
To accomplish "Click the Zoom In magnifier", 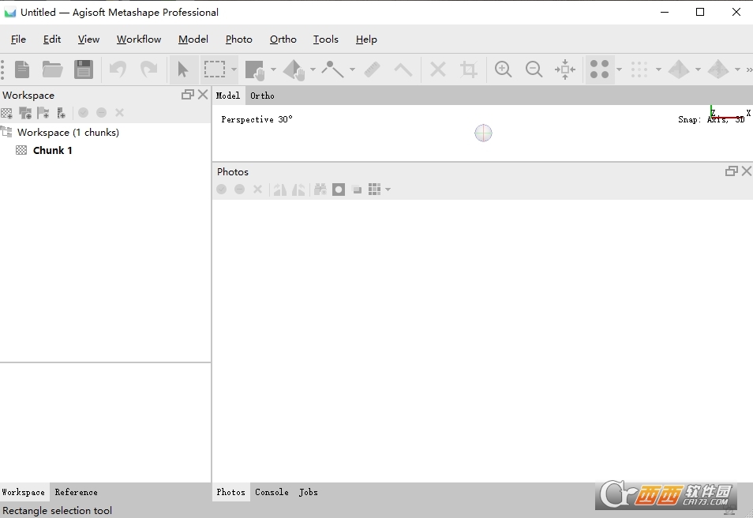I will (x=503, y=69).
